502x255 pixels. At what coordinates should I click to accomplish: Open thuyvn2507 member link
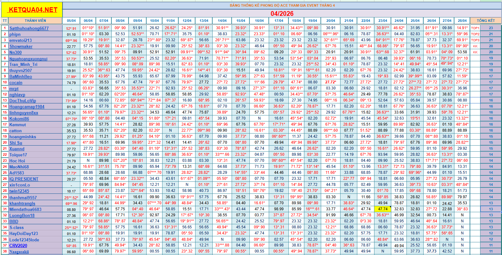click(x=21, y=70)
